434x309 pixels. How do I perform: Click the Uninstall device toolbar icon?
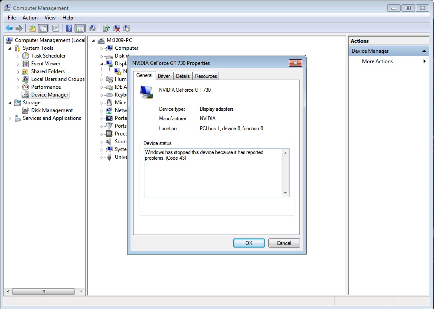coord(116,28)
